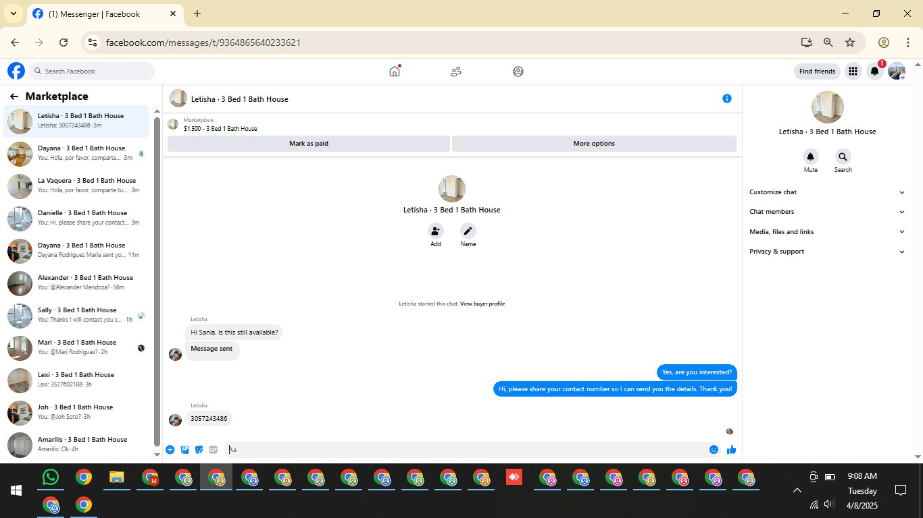923x518 pixels.
Task: Open WhatsApp from the taskbar
Action: click(x=51, y=478)
